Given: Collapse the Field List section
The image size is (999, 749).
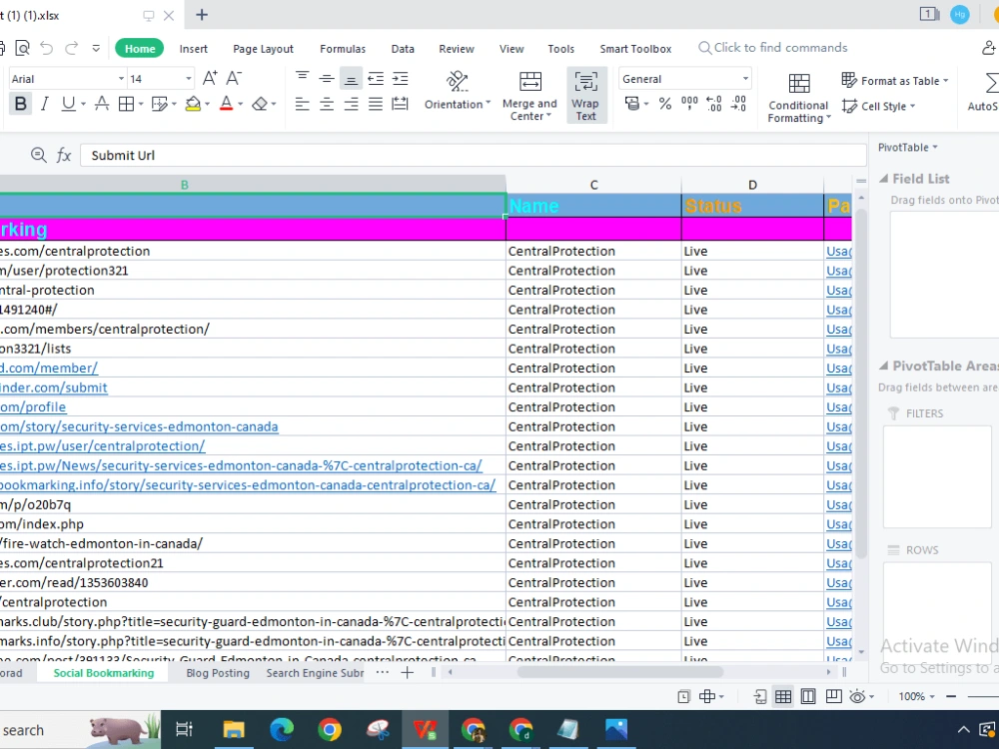Looking at the screenshot, I should (884, 179).
